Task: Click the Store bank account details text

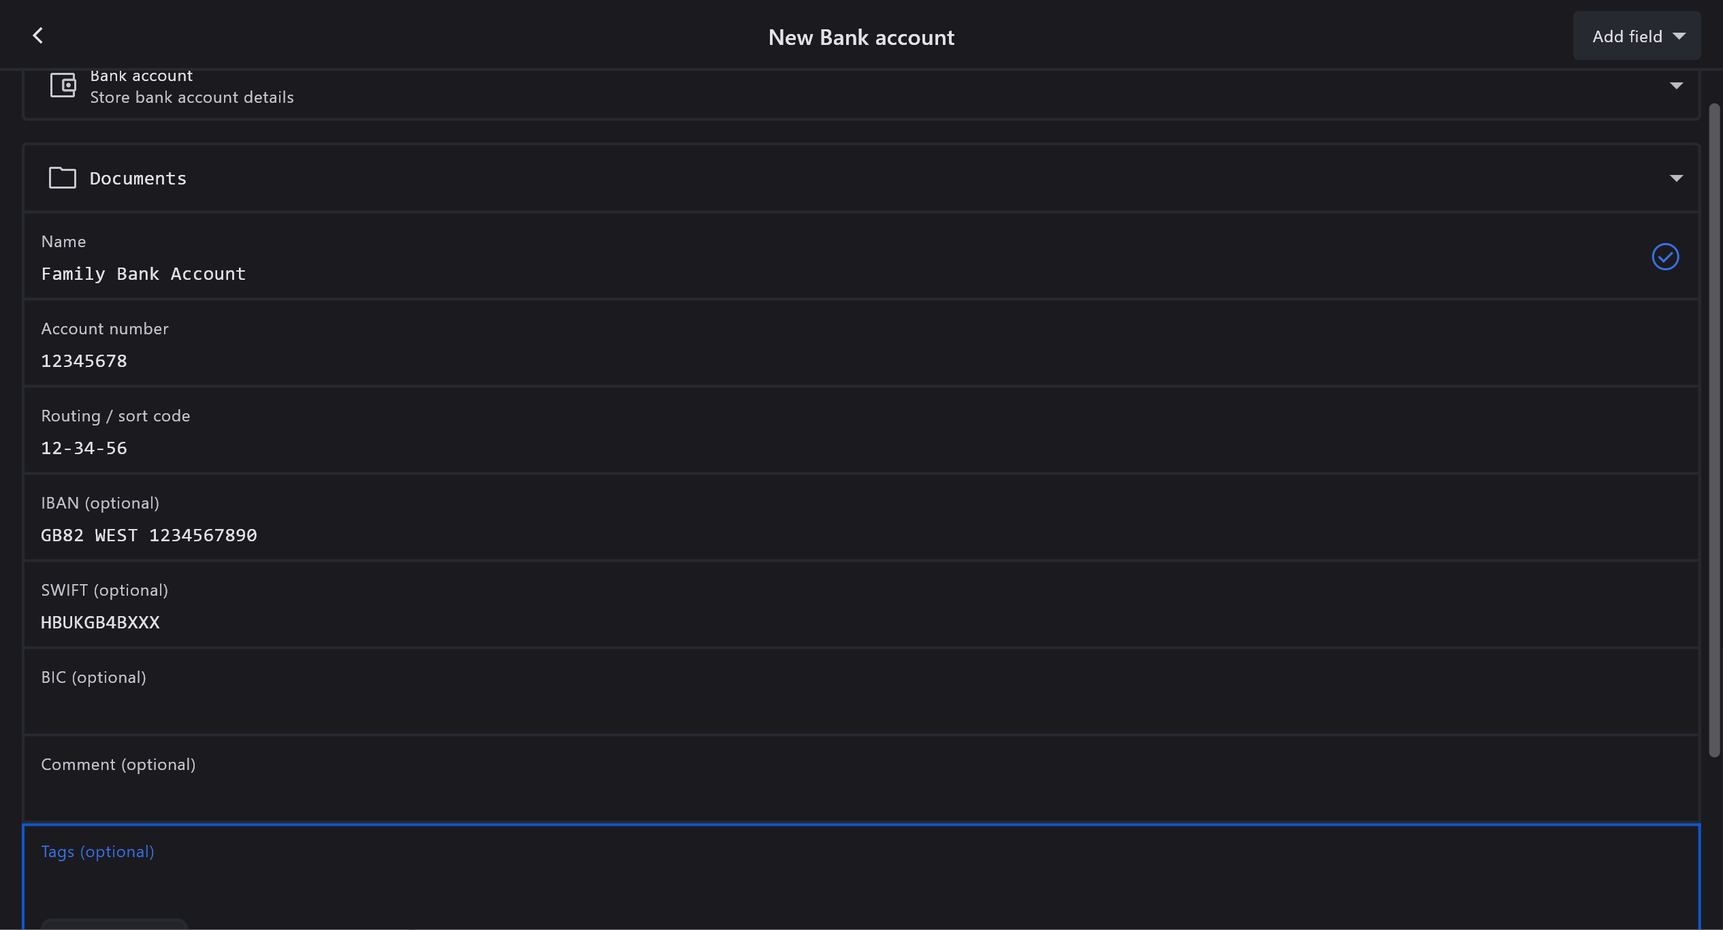Action: coord(192,97)
